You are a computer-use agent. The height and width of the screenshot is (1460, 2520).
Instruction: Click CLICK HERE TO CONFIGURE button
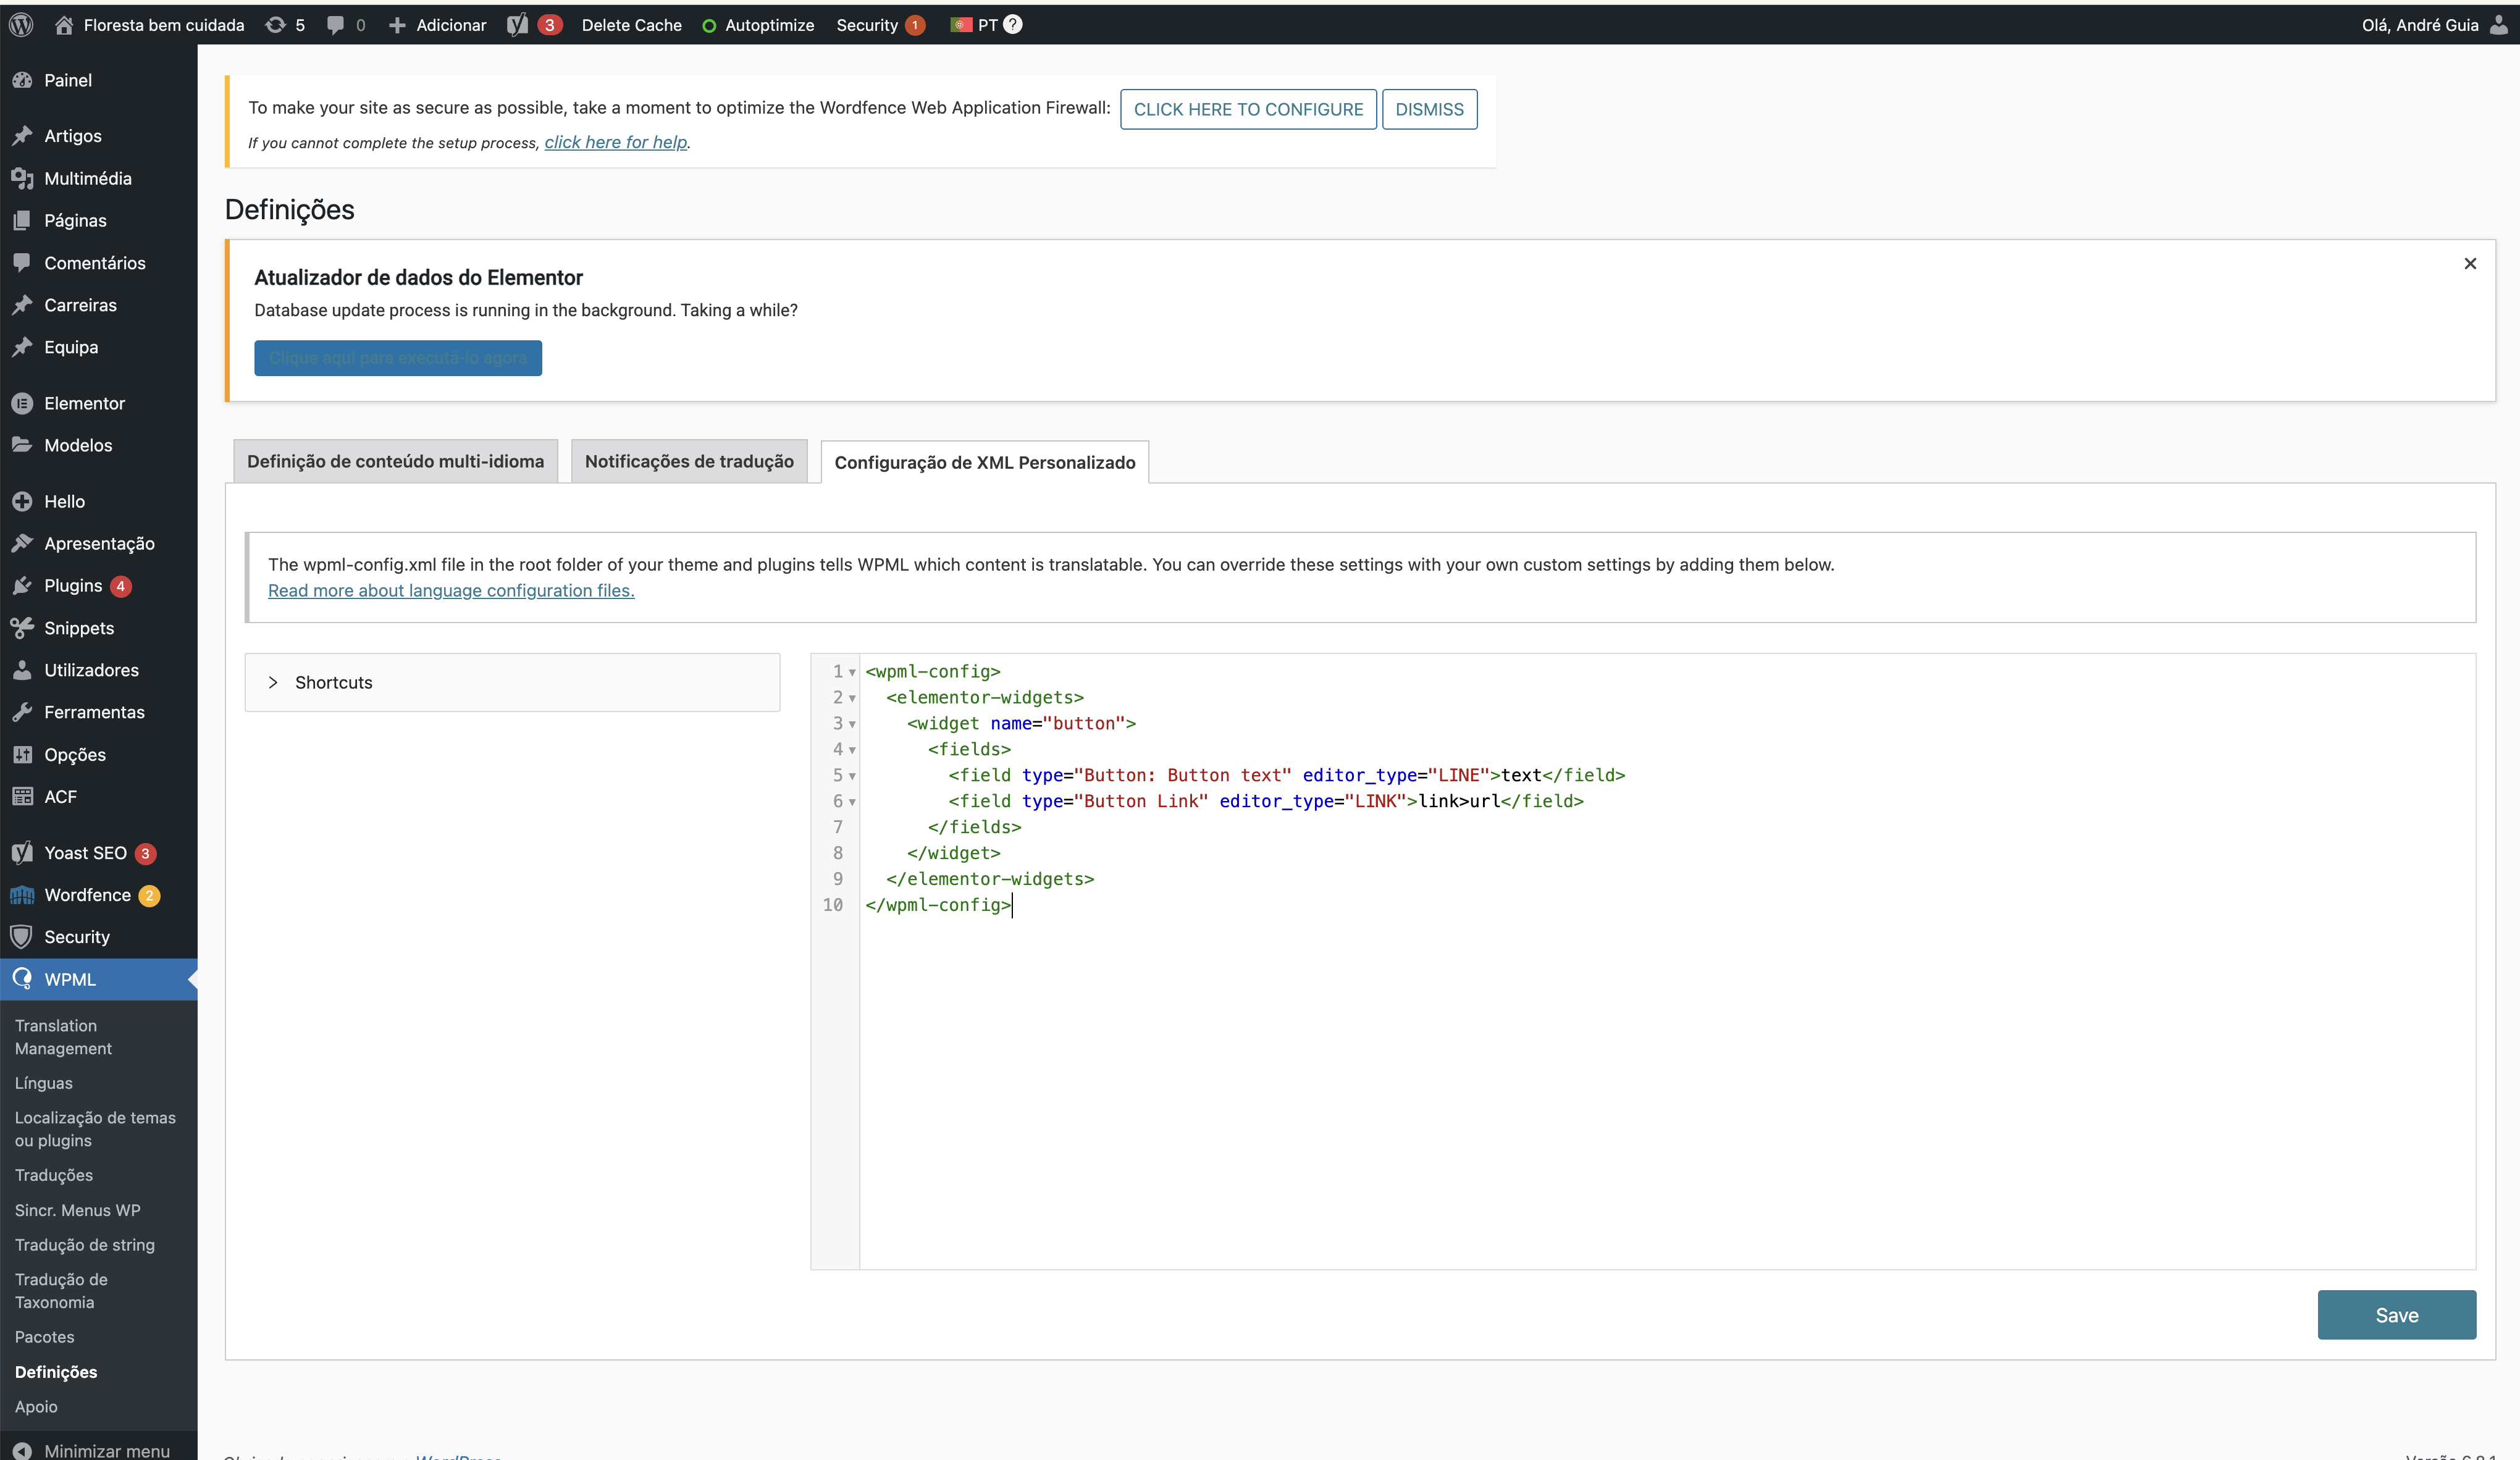[x=1248, y=109]
